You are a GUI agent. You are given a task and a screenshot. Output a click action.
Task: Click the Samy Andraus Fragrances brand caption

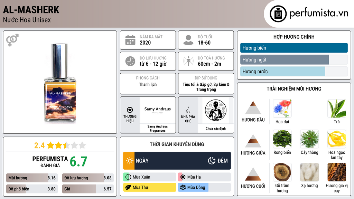coord(158,129)
